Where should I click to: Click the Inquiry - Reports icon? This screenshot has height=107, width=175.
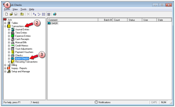coord(9,68)
